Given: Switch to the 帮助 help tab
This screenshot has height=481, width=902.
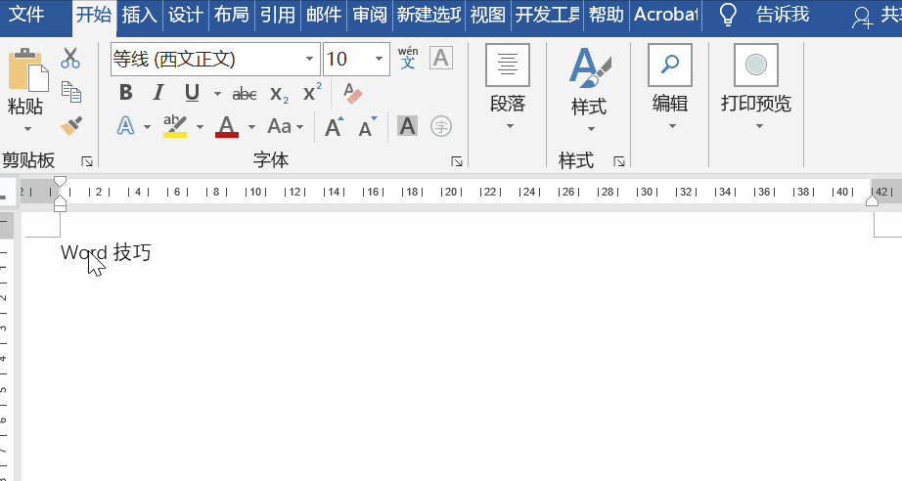Looking at the screenshot, I should [607, 15].
